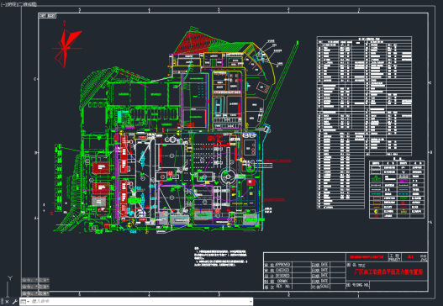Select the DRAWN text in title block
The width and height of the screenshot is (443, 306).
282,281
